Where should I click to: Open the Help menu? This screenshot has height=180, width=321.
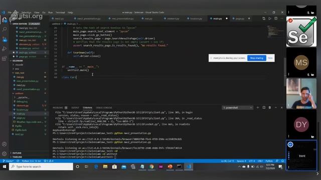70,12
